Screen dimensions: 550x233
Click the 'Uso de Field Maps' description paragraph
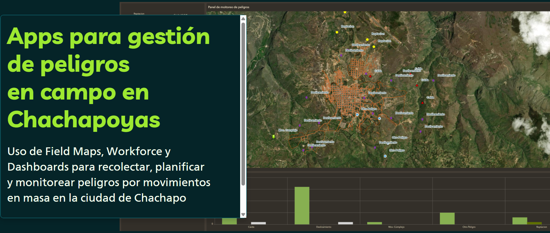pyautogui.click(x=109, y=175)
